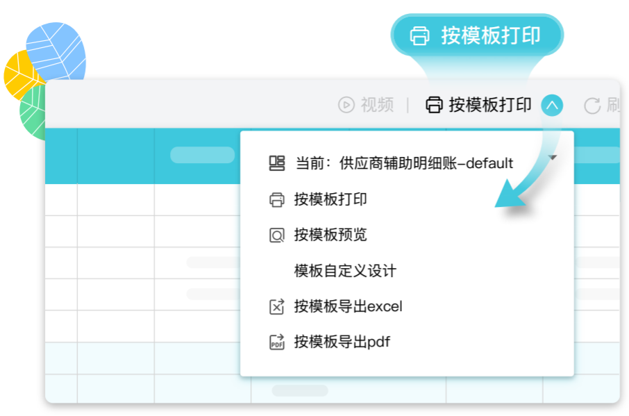
Task: Click the template layout icon beside 当前
Action: click(x=277, y=163)
